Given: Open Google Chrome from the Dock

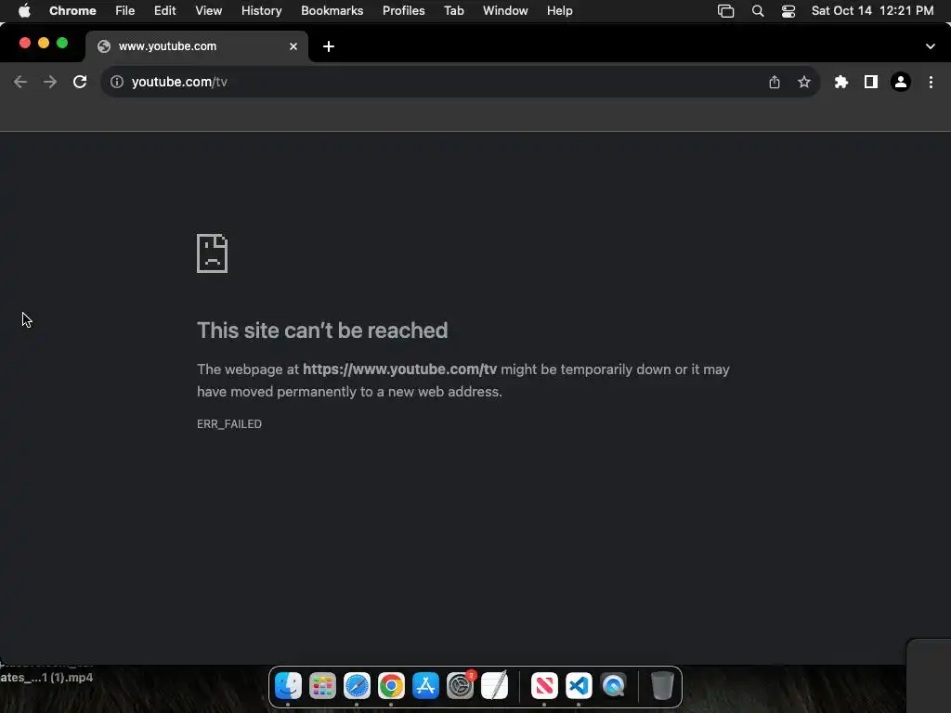Looking at the screenshot, I should click(x=391, y=686).
